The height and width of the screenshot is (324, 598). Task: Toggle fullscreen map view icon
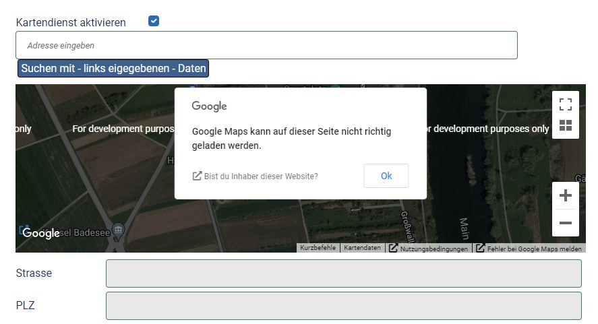click(565, 104)
